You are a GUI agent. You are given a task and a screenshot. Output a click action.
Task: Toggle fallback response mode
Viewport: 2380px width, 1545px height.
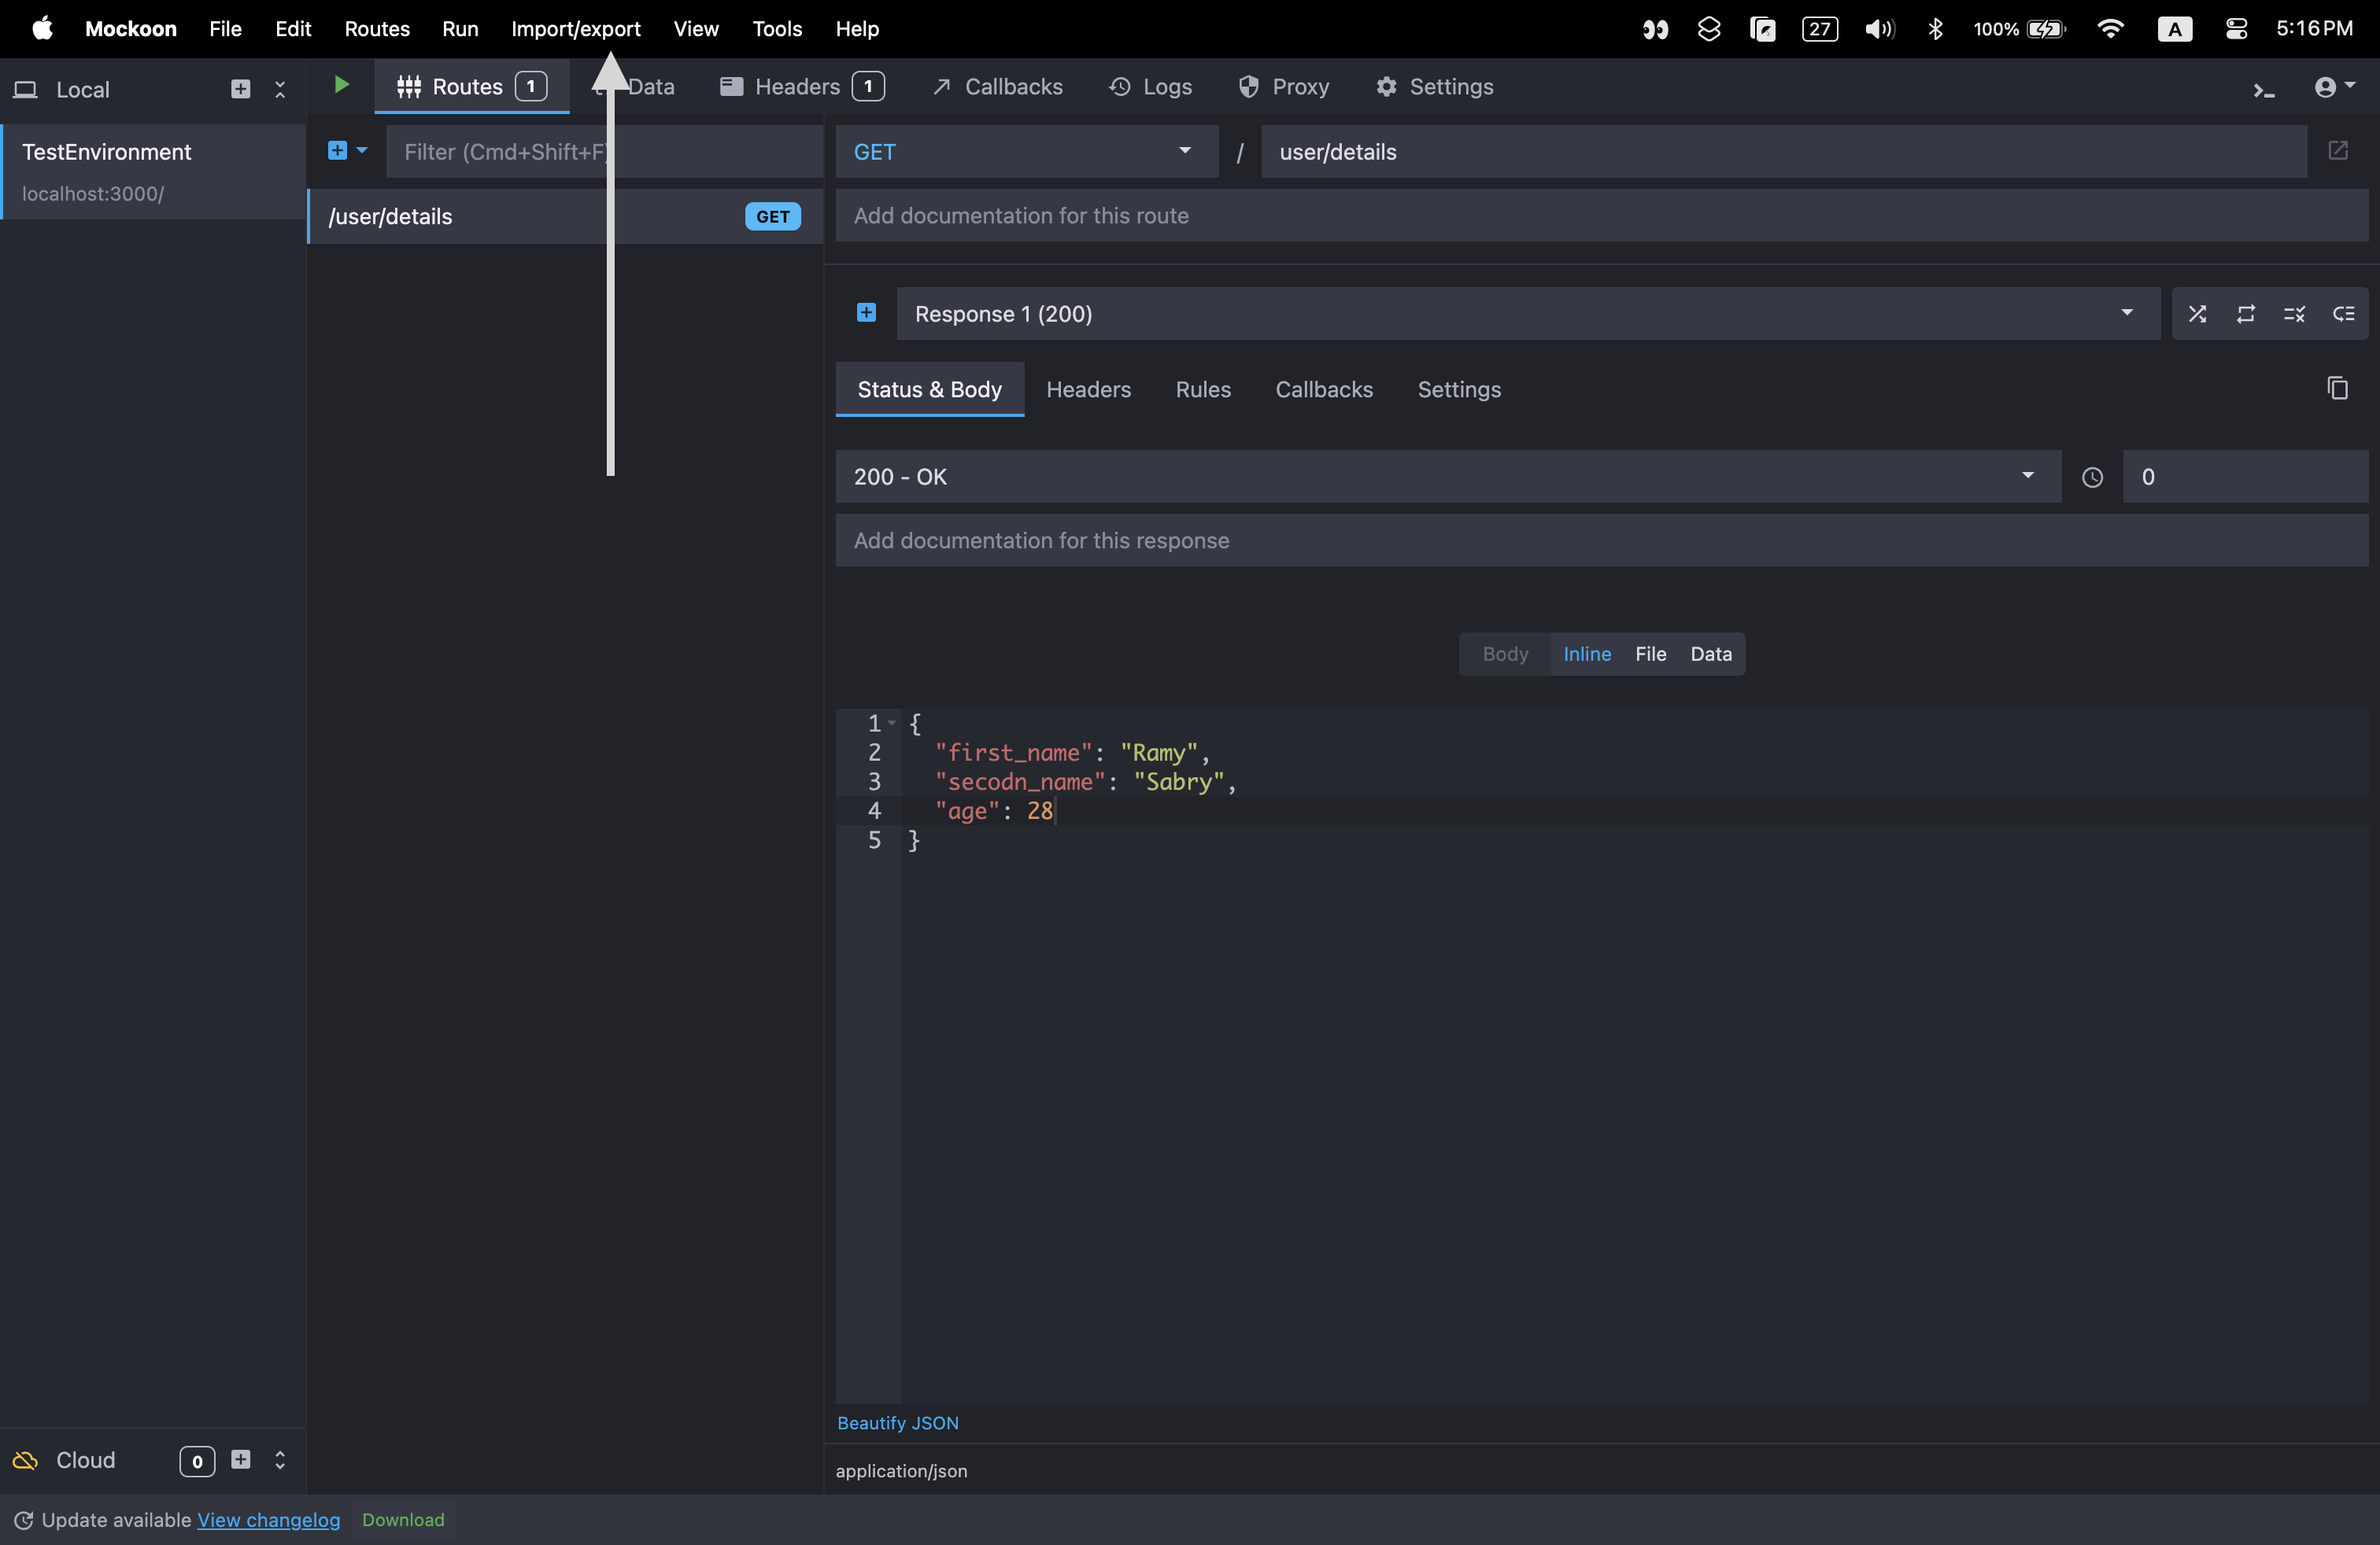click(x=2343, y=314)
